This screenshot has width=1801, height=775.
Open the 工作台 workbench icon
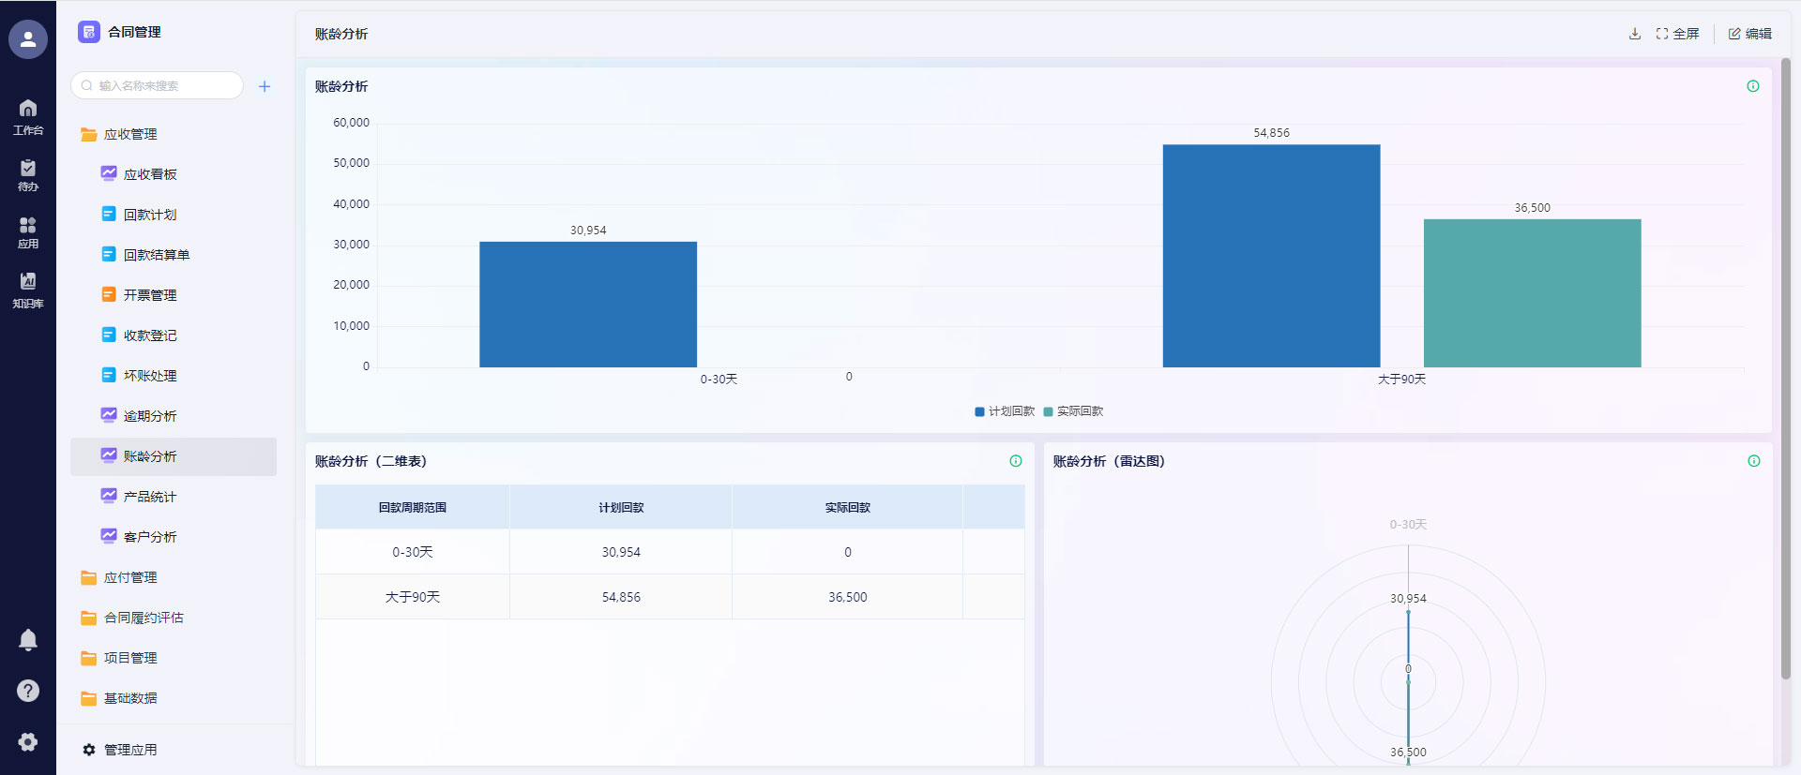click(x=28, y=116)
